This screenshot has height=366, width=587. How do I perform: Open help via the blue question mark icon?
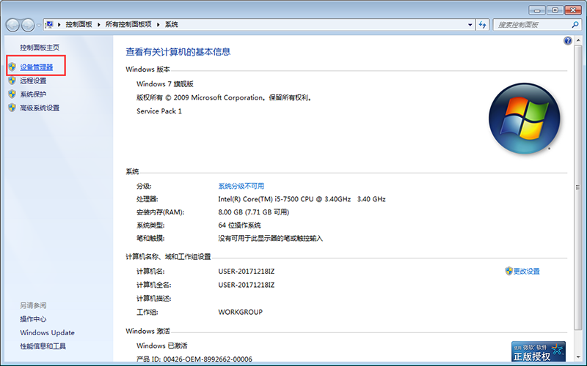567,42
